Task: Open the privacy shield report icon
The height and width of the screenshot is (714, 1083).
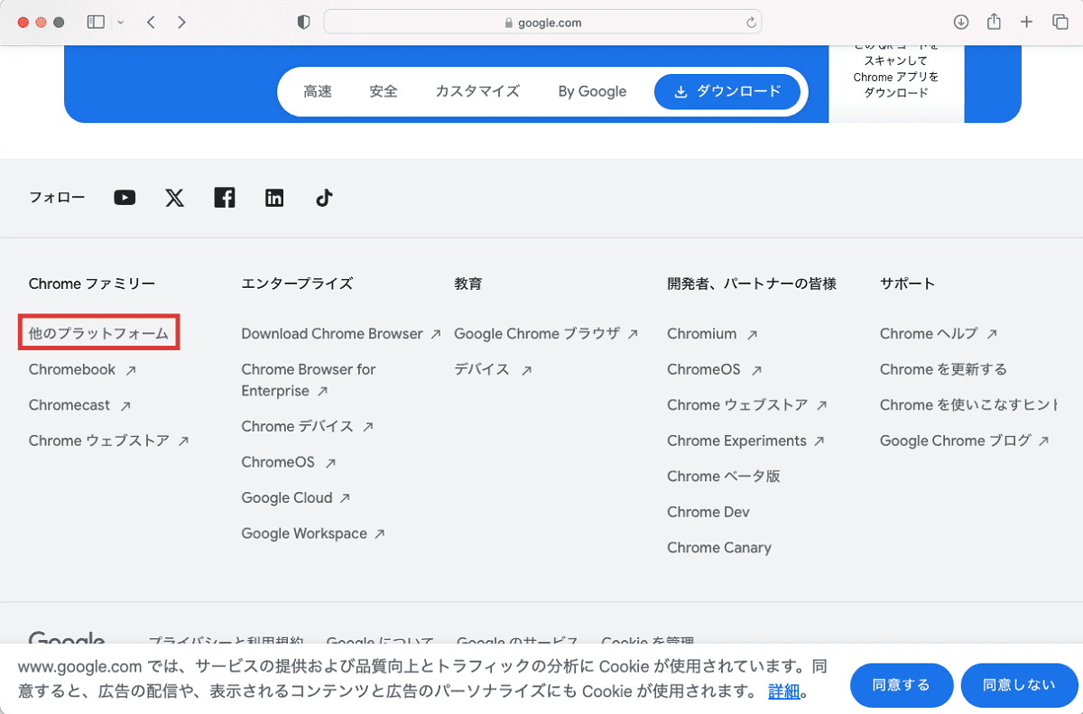Action: pyautogui.click(x=304, y=23)
